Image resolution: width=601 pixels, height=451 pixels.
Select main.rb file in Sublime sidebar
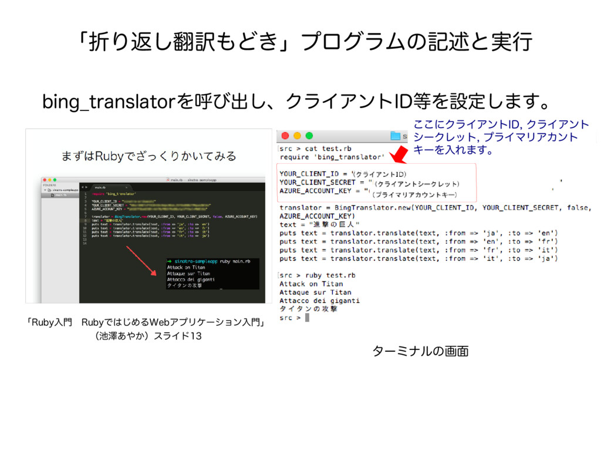pyautogui.click(x=59, y=195)
